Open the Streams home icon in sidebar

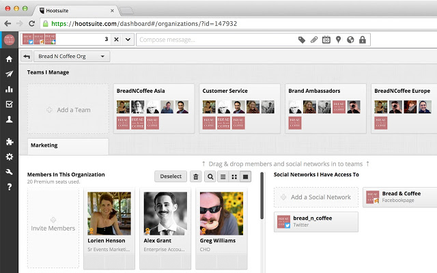click(x=9, y=59)
